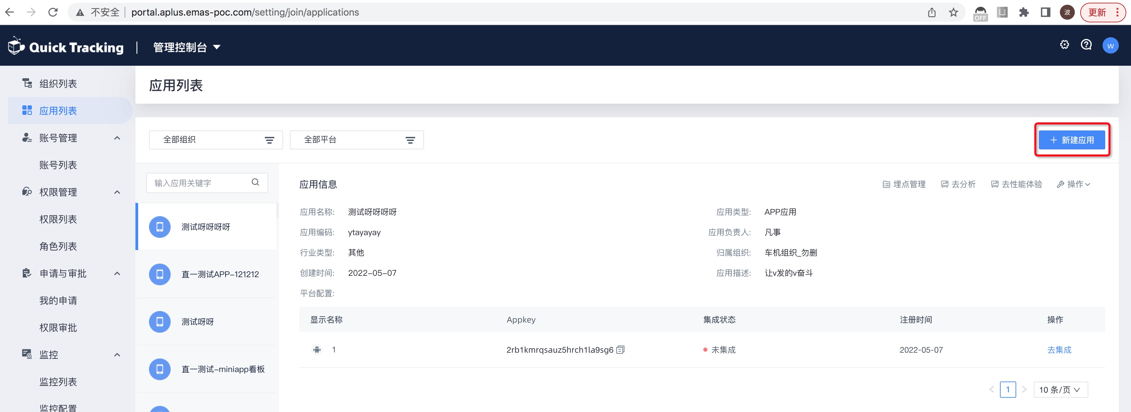Collapse the 申请与审批 sidebar group

(x=117, y=273)
